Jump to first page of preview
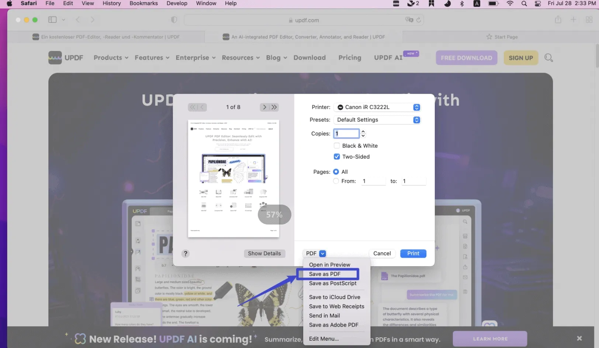The width and height of the screenshot is (599, 348). pyautogui.click(x=193, y=107)
